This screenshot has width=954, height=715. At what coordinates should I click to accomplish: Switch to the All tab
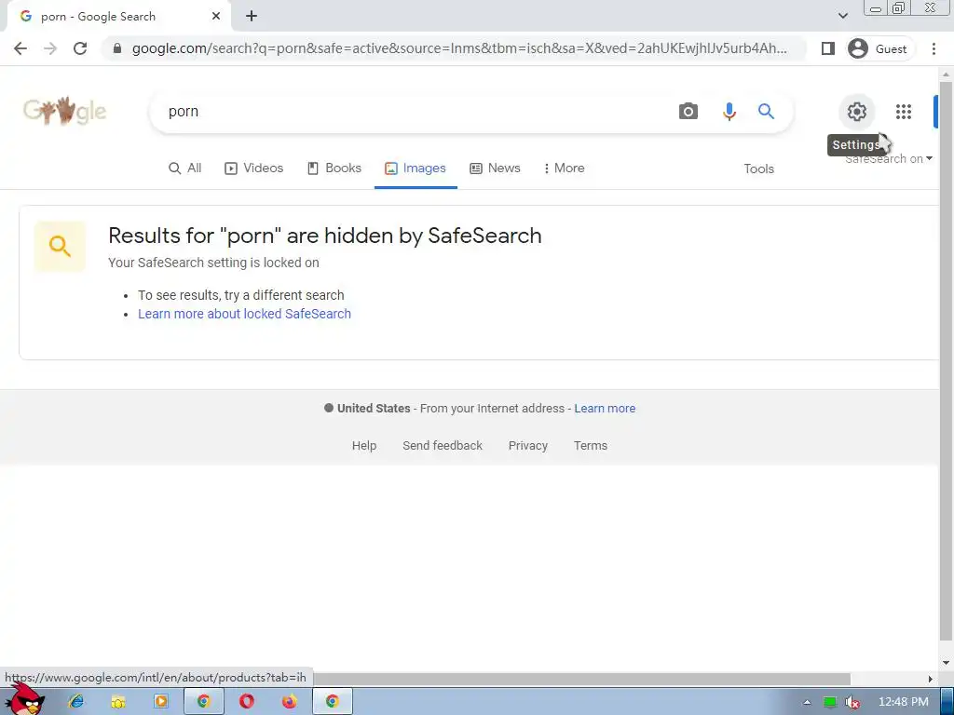(185, 169)
